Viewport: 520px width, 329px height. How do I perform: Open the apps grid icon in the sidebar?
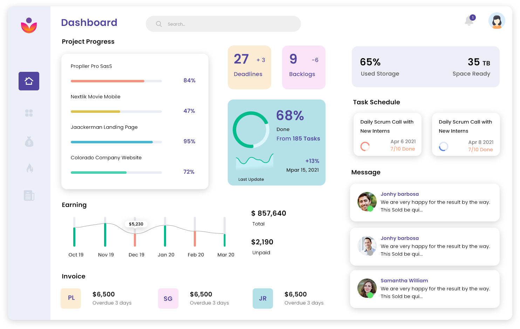29,112
